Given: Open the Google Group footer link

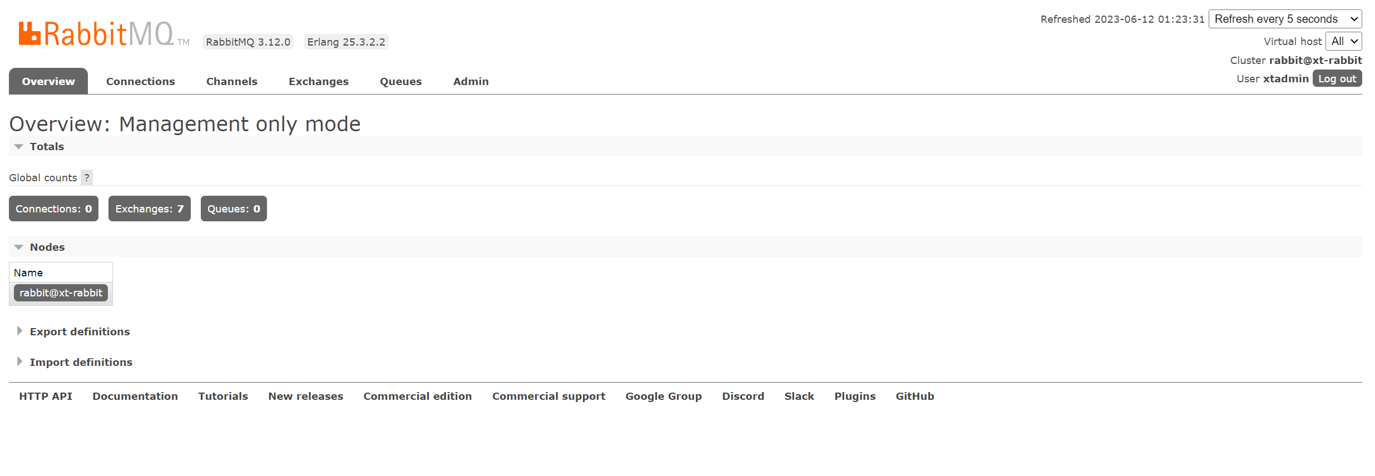Looking at the screenshot, I should 664,396.
